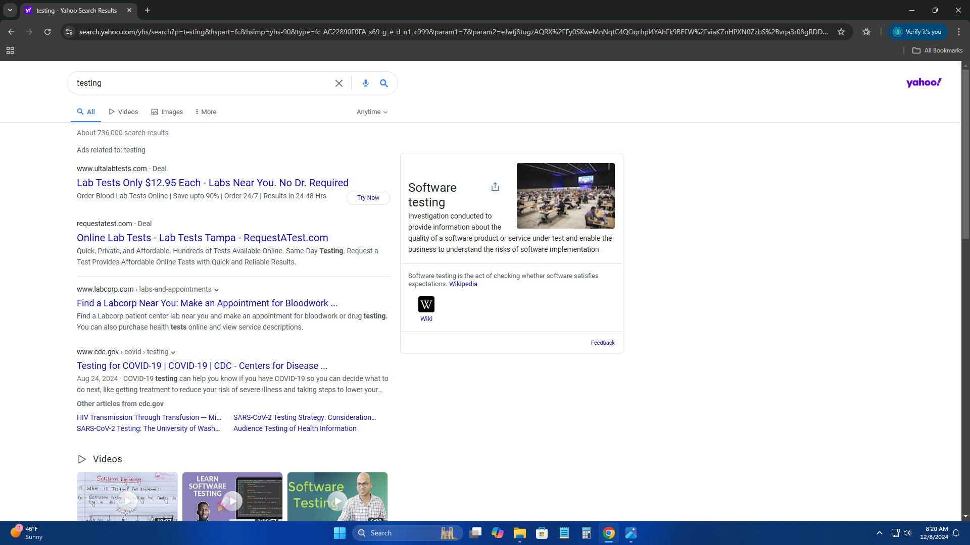
Task: Open Audience Testing of Health Information link
Action: [x=295, y=428]
